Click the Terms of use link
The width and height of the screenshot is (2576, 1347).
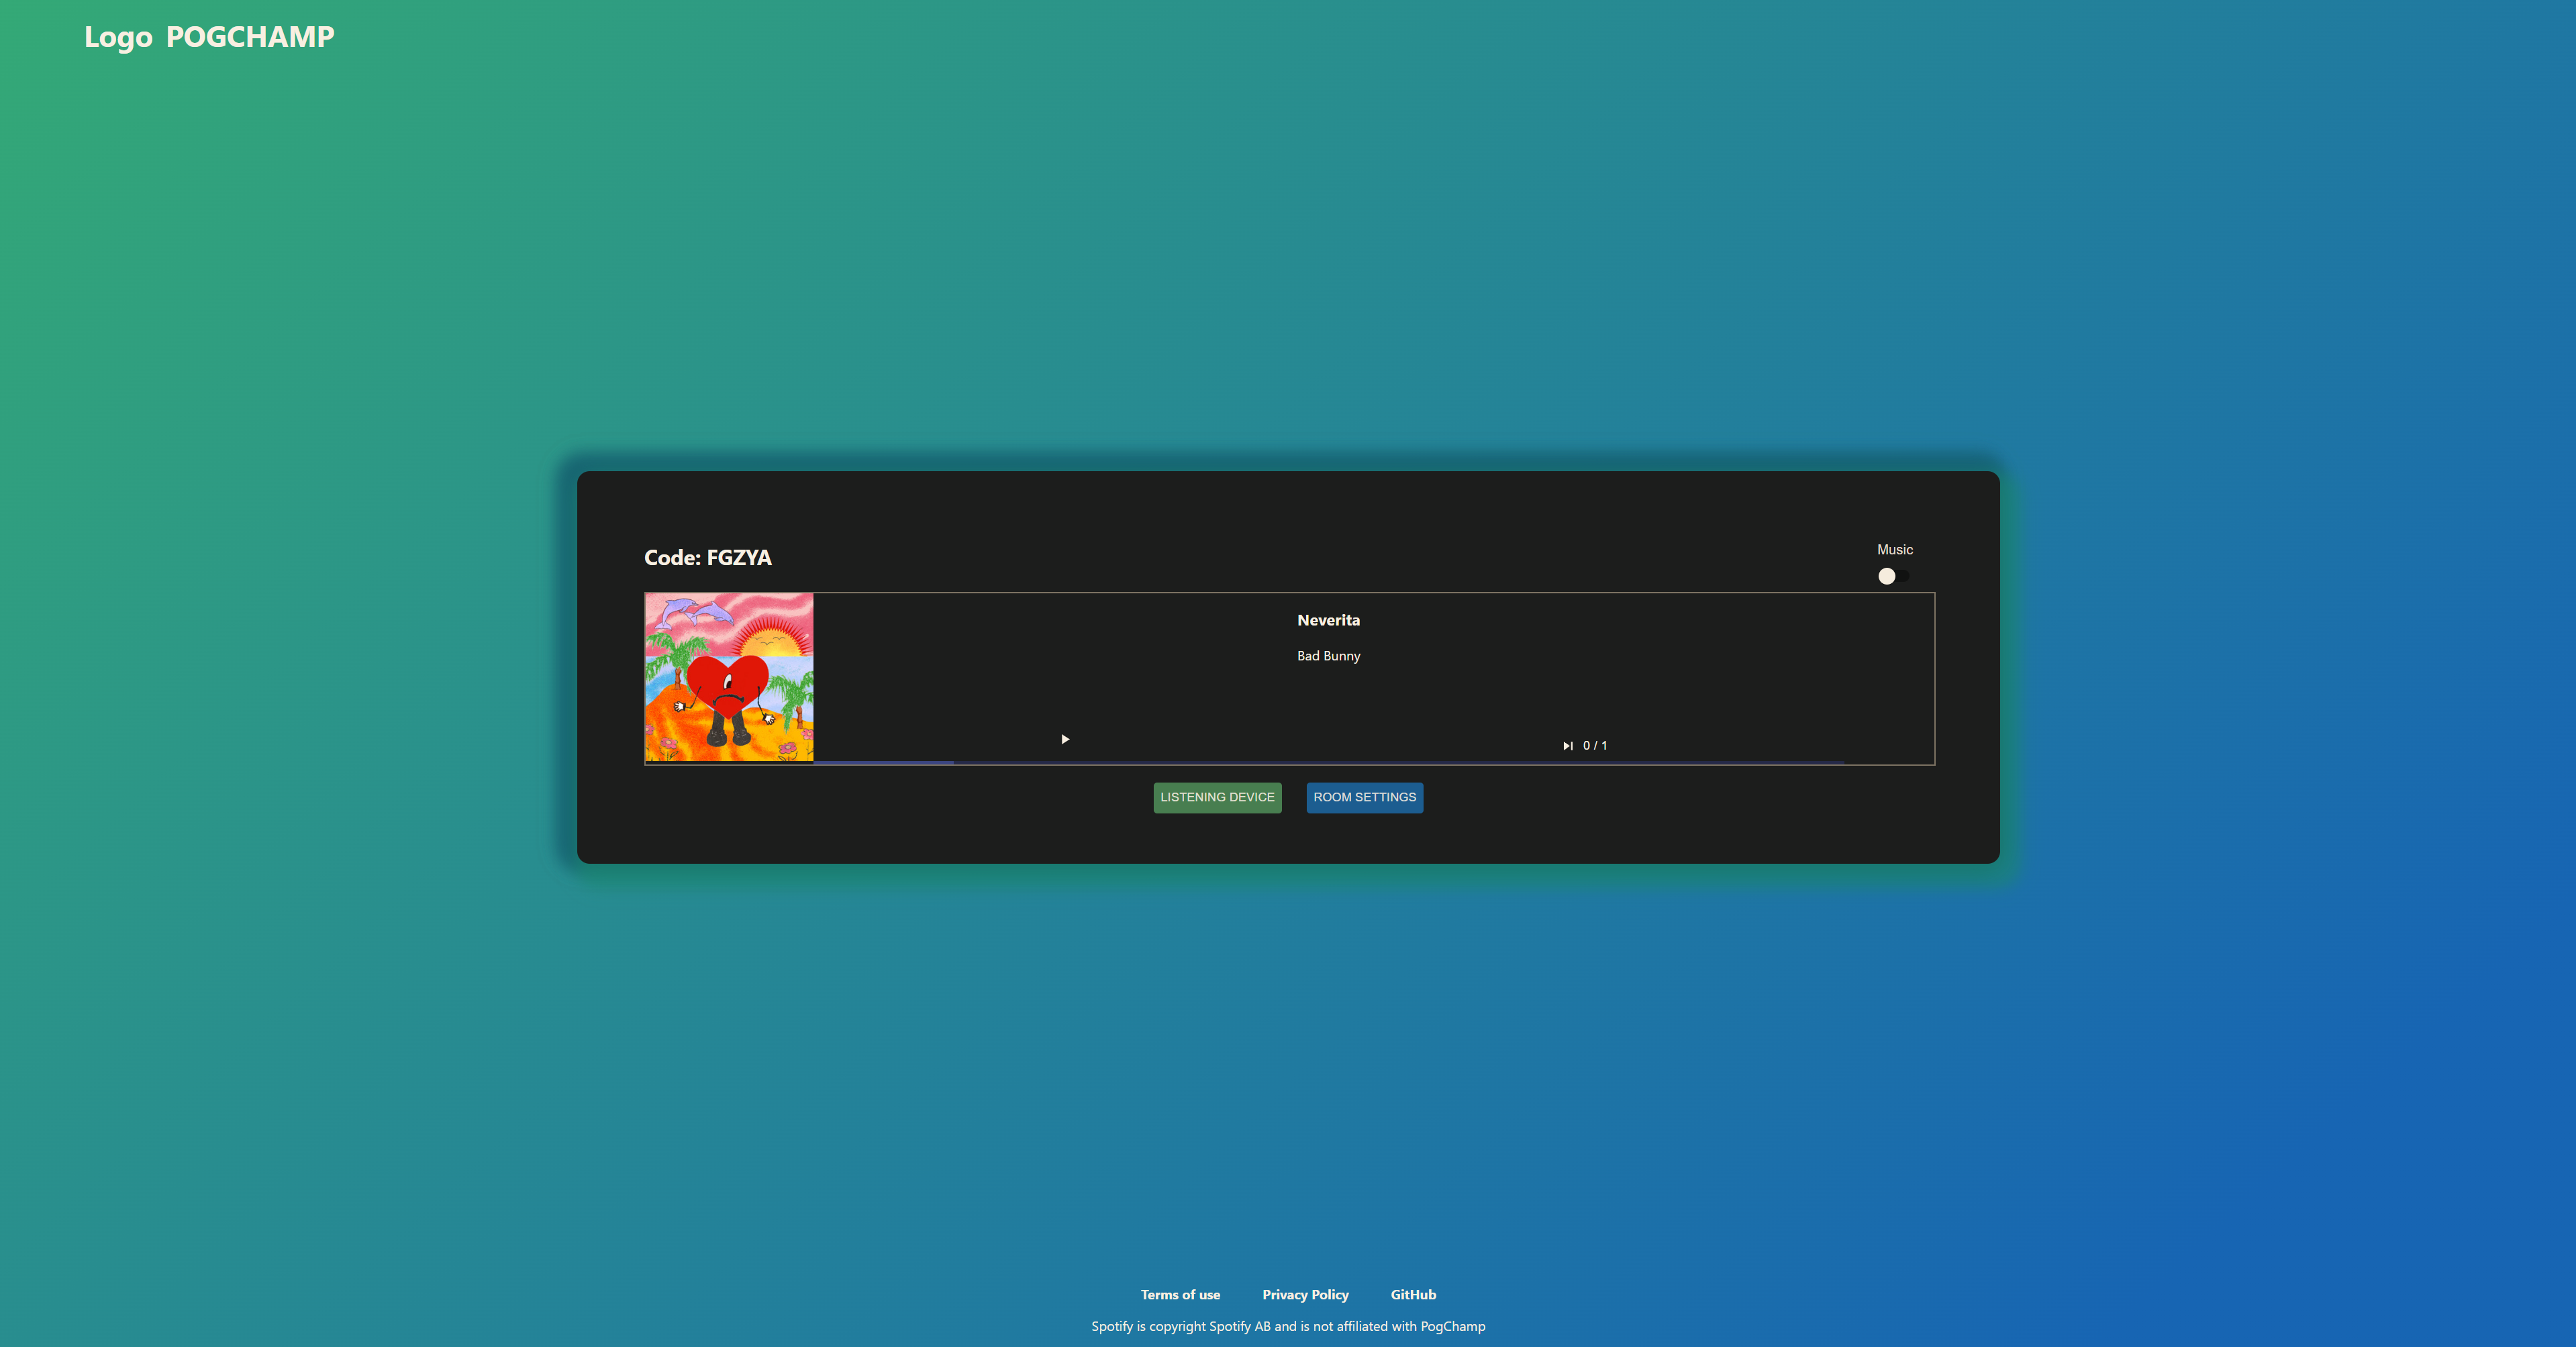coord(1180,1294)
